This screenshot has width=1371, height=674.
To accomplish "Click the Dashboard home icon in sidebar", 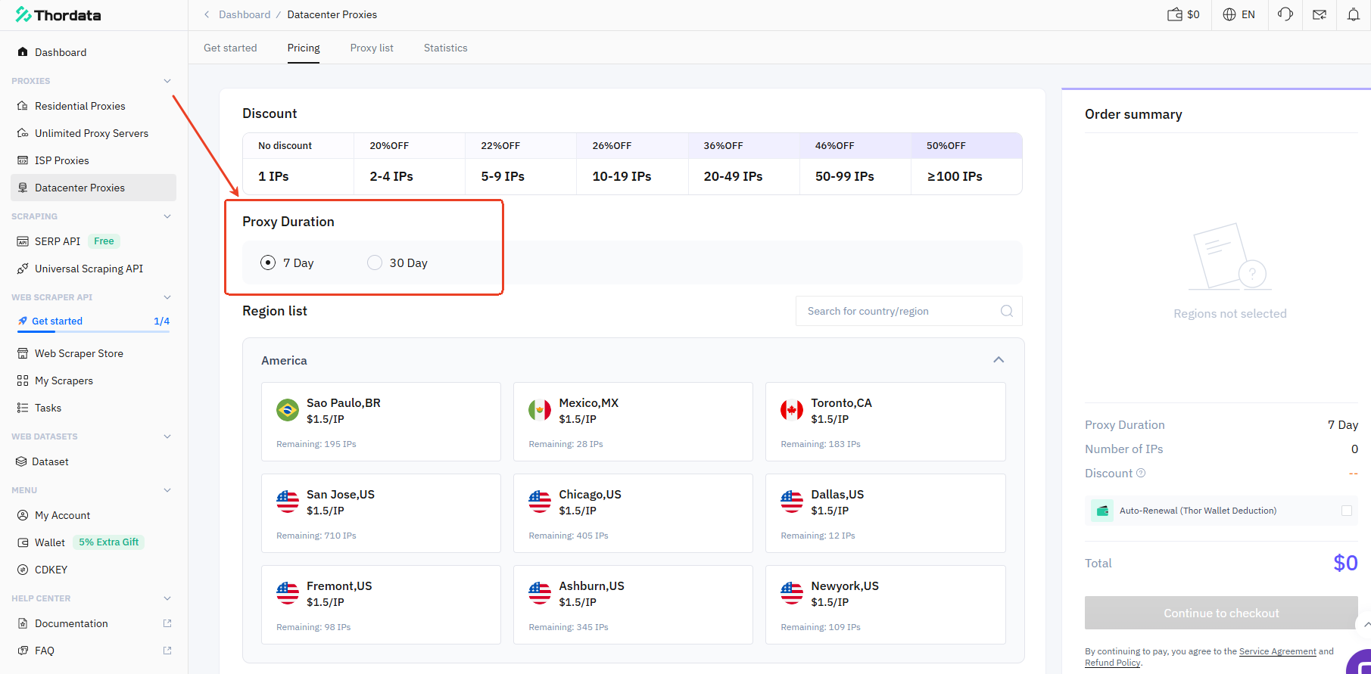I will pyautogui.click(x=23, y=52).
